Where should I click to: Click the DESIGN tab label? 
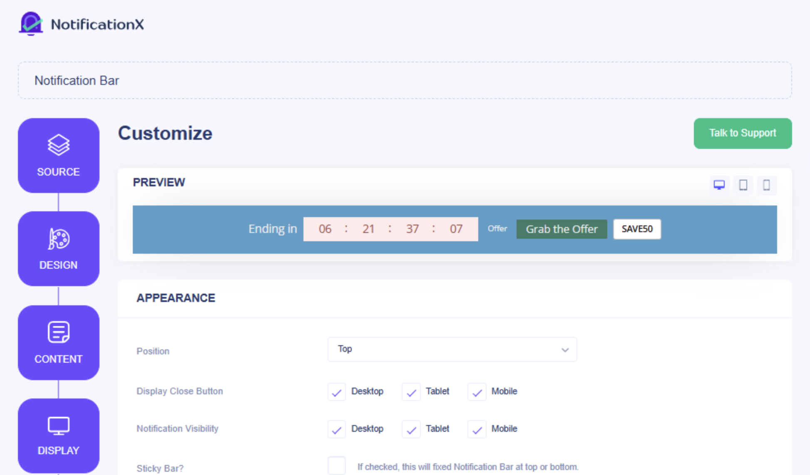pos(58,265)
